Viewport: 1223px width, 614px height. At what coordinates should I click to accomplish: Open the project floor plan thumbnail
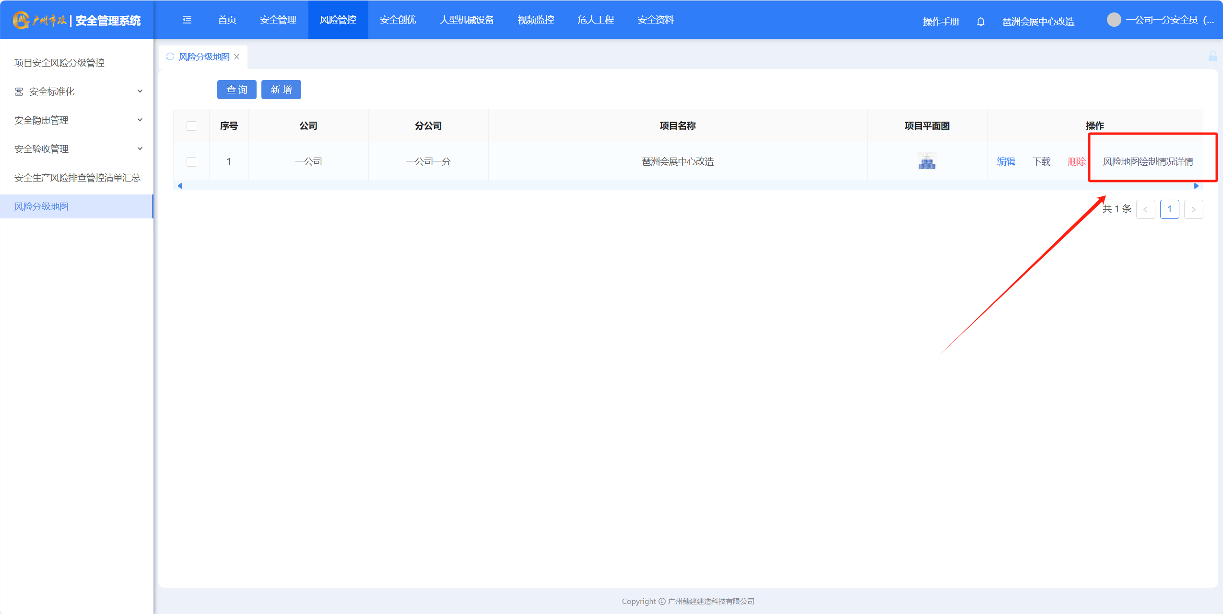click(x=927, y=161)
